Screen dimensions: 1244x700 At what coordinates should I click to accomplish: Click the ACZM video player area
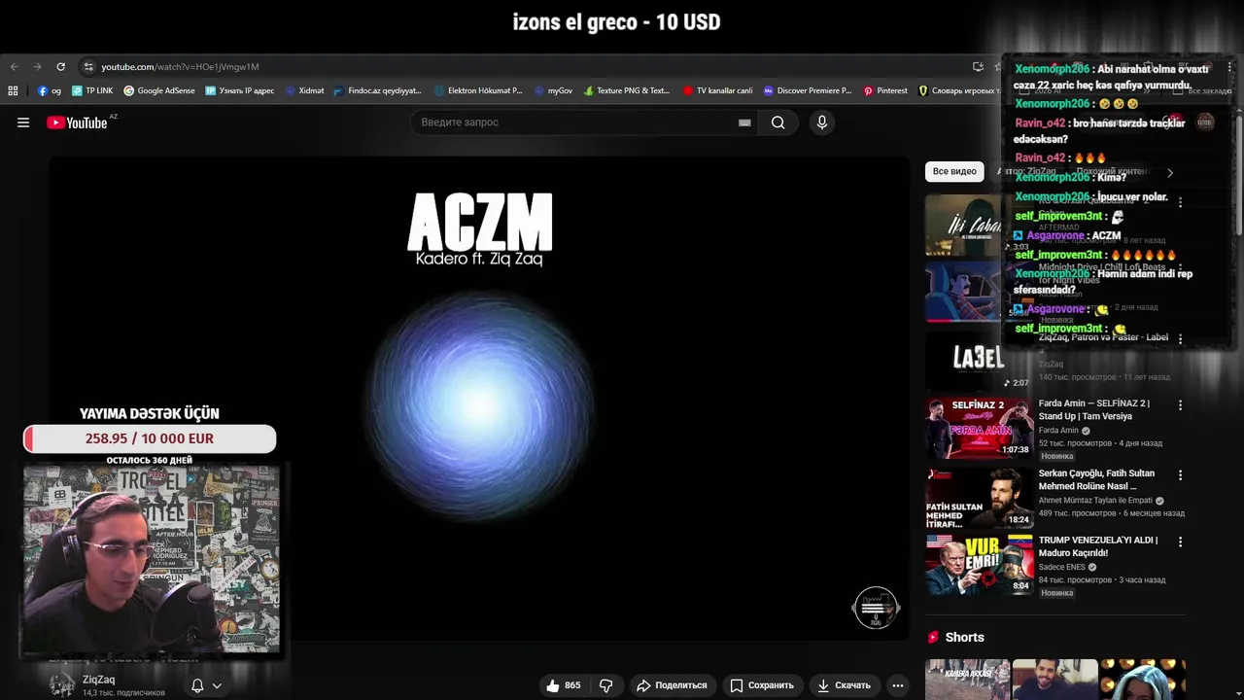tap(480, 399)
